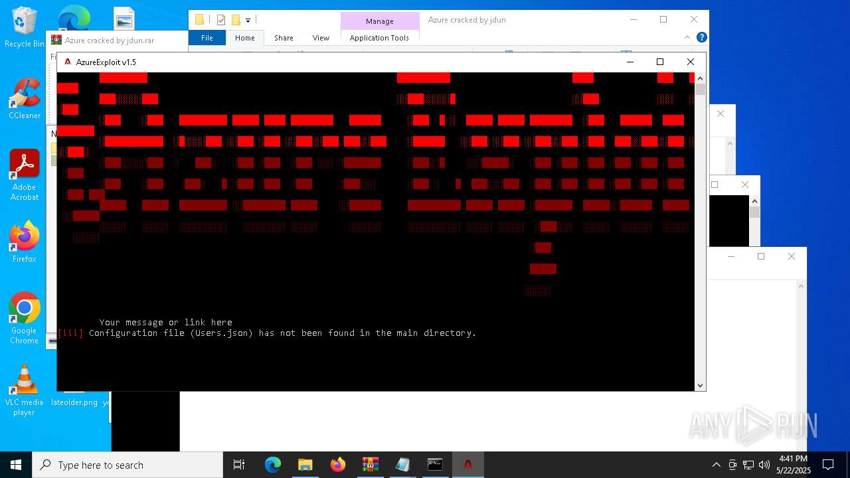Switch to AzureExploit taskbar icon
The image size is (850, 478).
point(467,465)
